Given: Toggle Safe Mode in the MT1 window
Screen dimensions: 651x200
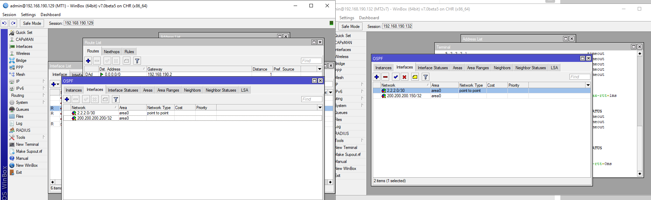Looking at the screenshot, I should [x=32, y=23].
